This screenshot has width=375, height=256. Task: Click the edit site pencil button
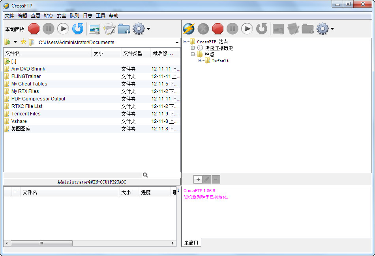tap(207, 179)
